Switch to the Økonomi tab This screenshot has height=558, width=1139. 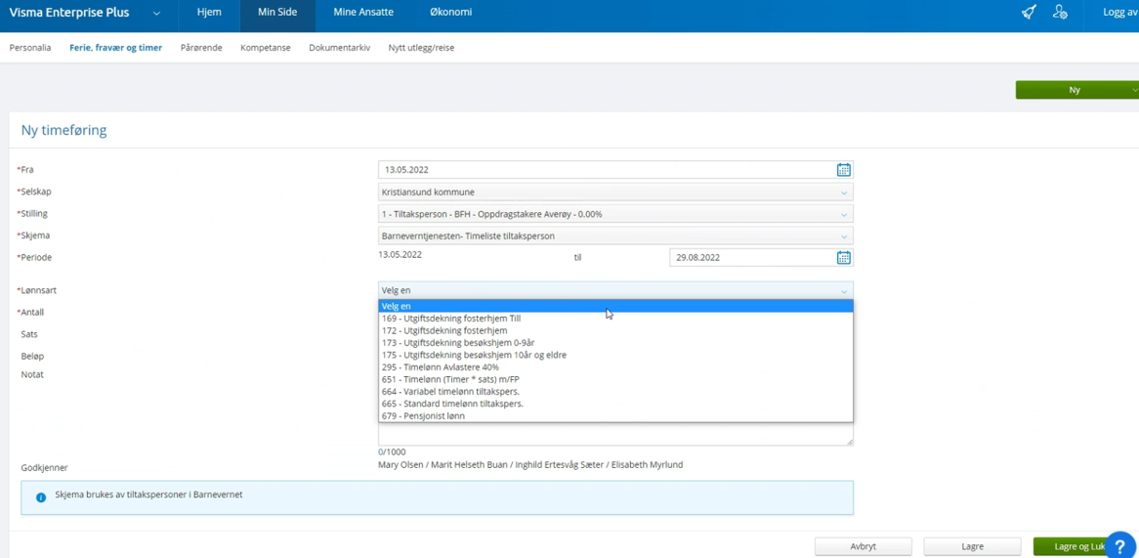pyautogui.click(x=449, y=13)
